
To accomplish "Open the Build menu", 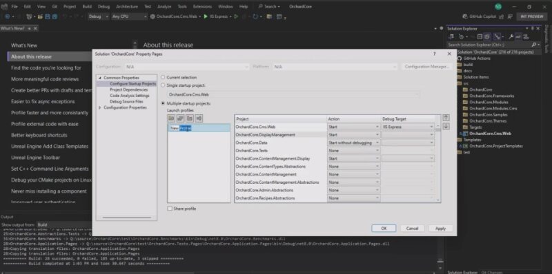I will 87,7.
